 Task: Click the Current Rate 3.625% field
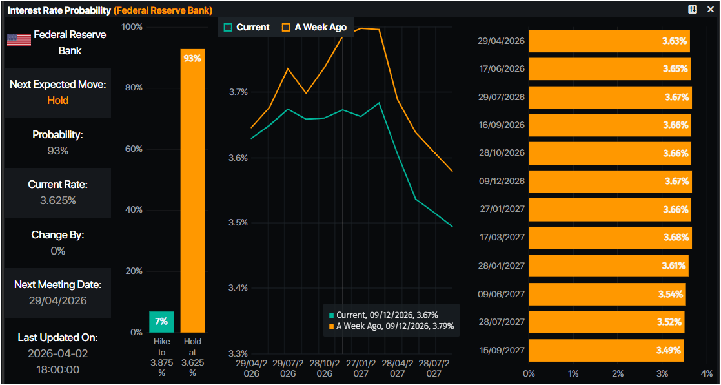click(x=57, y=200)
